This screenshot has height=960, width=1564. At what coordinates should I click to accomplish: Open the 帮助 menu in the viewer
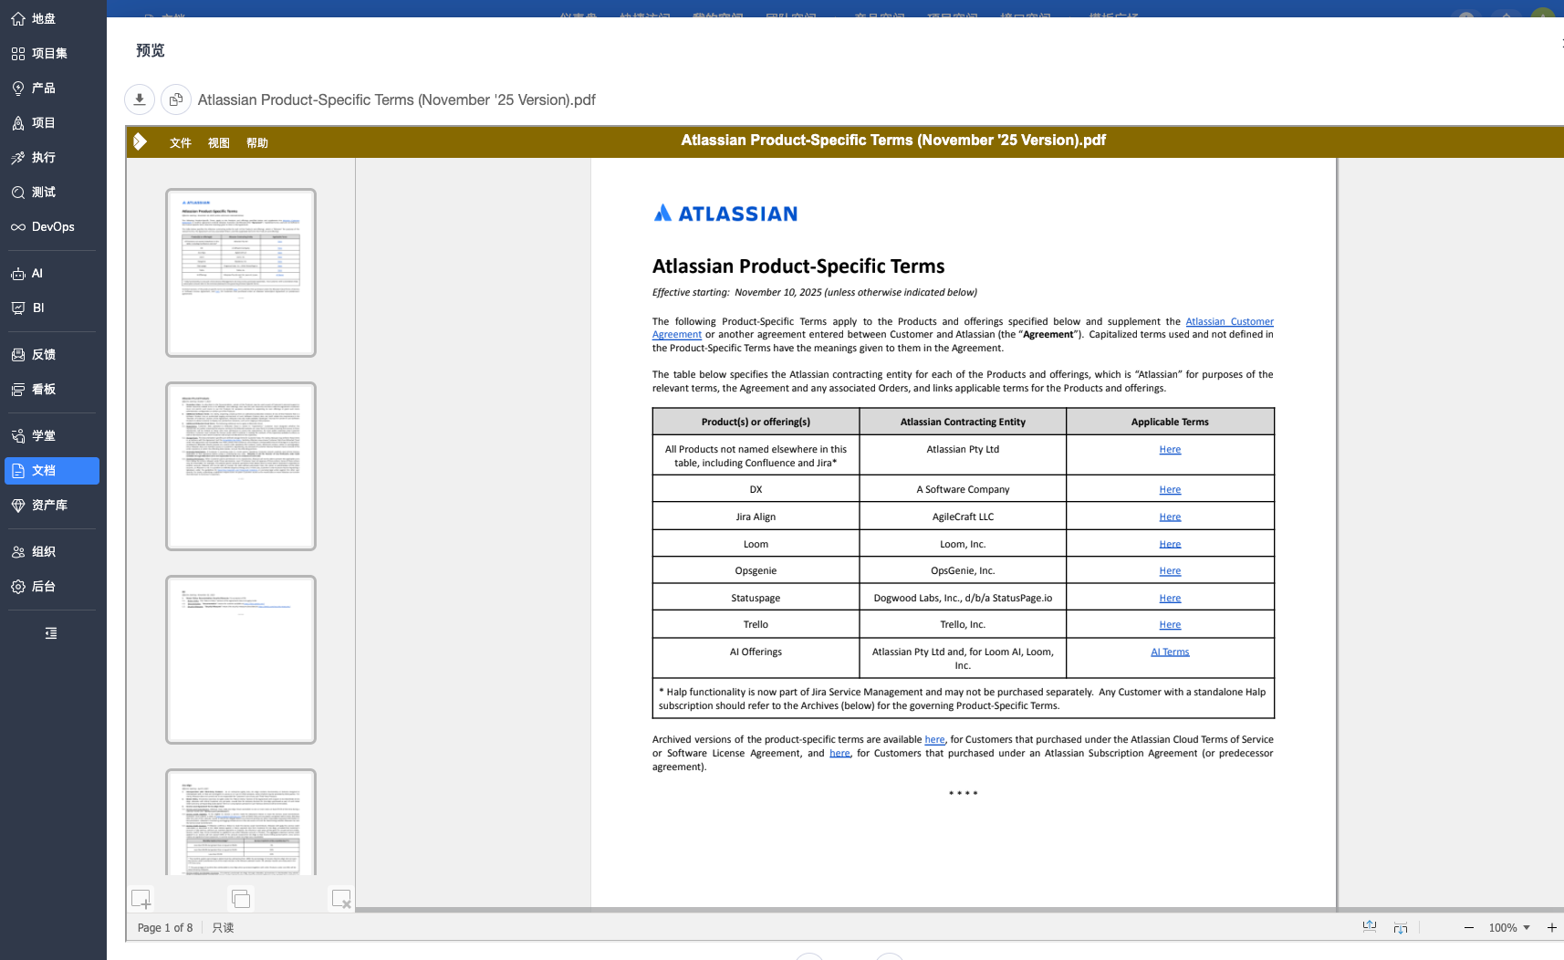[x=257, y=142]
